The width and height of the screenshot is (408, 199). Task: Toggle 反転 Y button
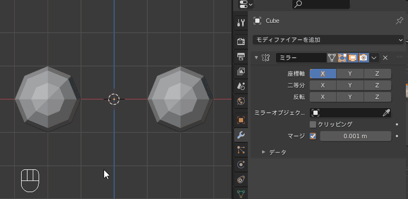click(x=350, y=97)
